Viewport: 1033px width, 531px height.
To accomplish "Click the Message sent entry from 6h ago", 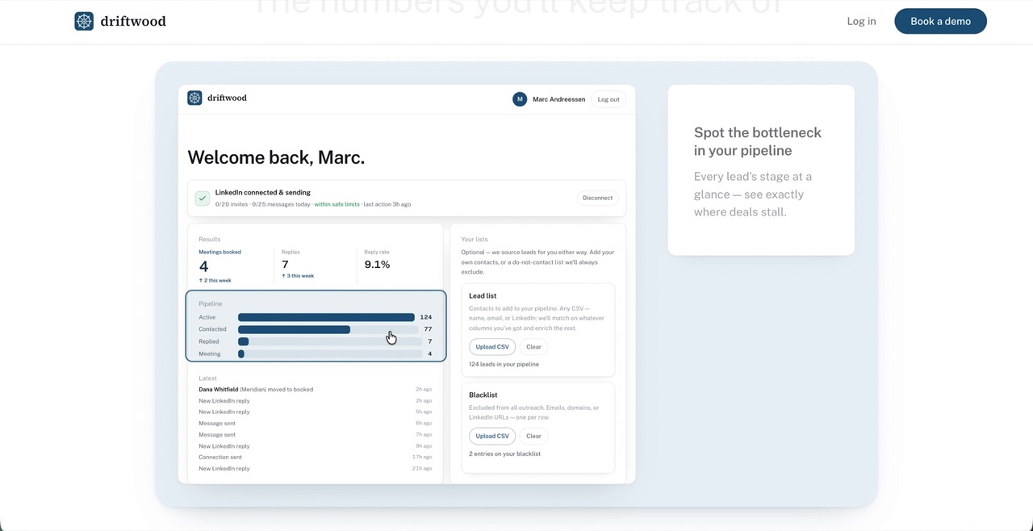I will click(315, 424).
